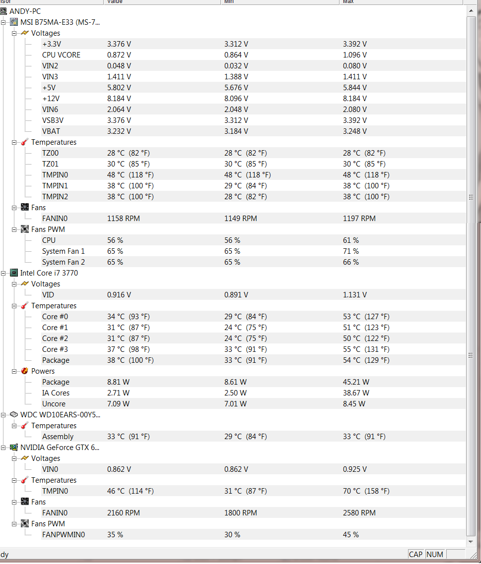Click the NVIDIA Temperatures thermometer icon
The width and height of the screenshot is (481, 564).
pyautogui.click(x=24, y=480)
